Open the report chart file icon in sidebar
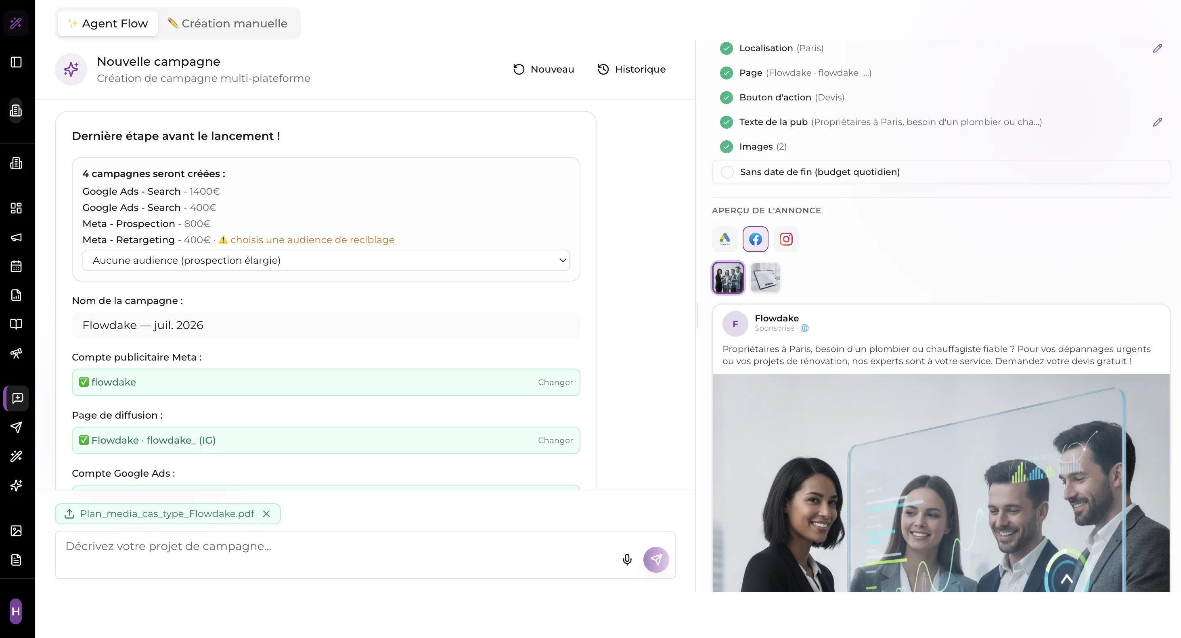The image size is (1181, 638). tap(16, 296)
